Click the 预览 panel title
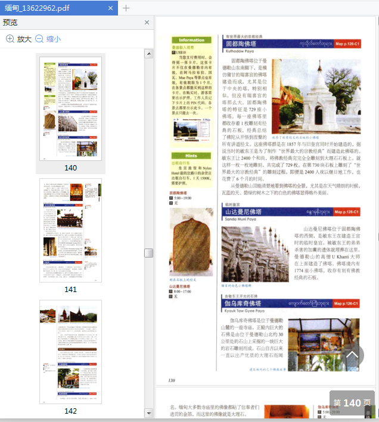The height and width of the screenshot is (422, 379). click(x=10, y=22)
